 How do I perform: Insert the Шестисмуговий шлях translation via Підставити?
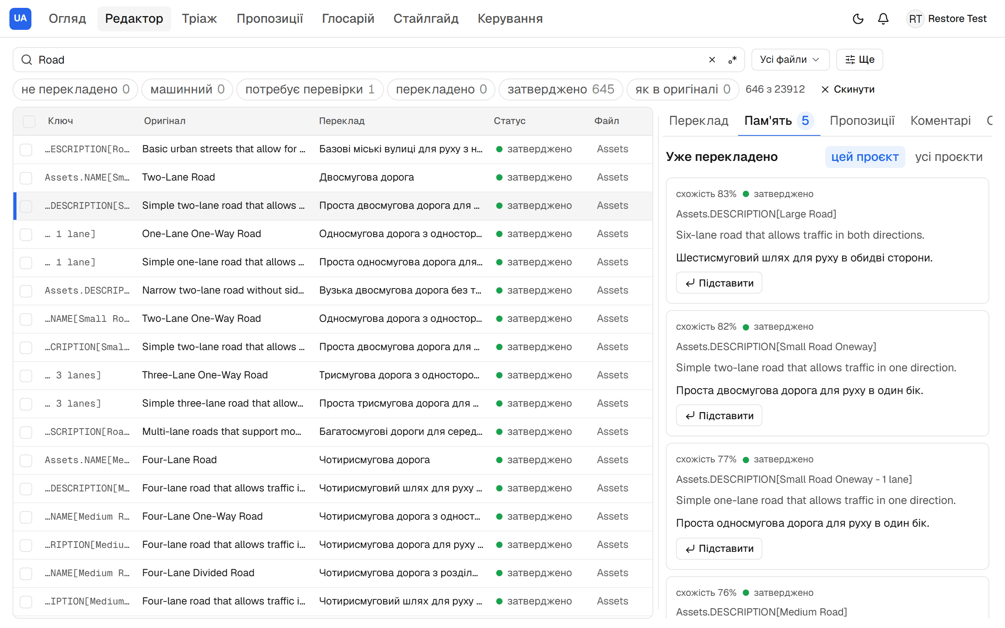pyautogui.click(x=719, y=283)
